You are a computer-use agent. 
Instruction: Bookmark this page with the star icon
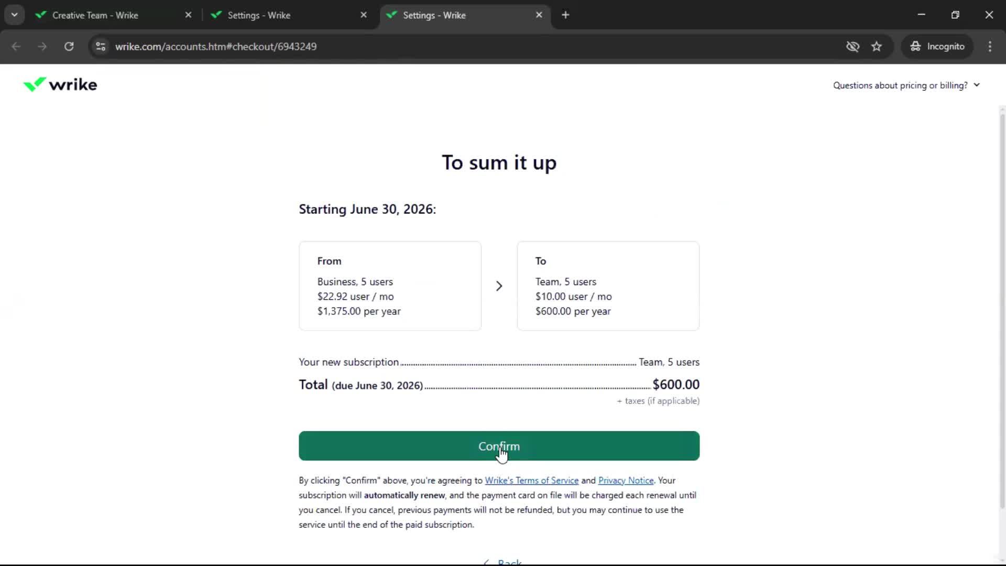coord(877,47)
